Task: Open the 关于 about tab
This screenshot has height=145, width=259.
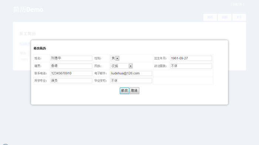Action: [x=239, y=17]
